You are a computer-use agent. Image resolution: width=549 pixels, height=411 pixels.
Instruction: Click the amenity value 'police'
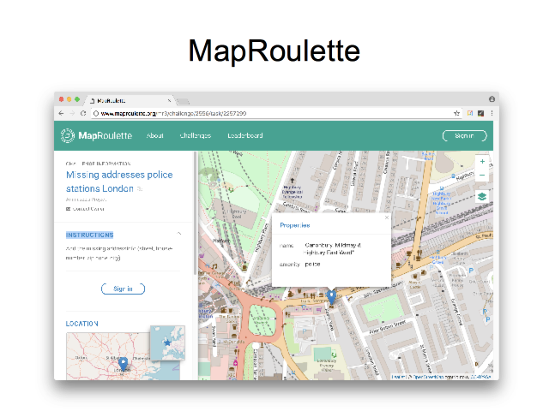click(x=312, y=265)
